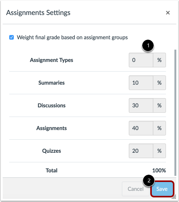Click the percent sign beside Assignment Types
179x202 pixels.
(x=159, y=60)
